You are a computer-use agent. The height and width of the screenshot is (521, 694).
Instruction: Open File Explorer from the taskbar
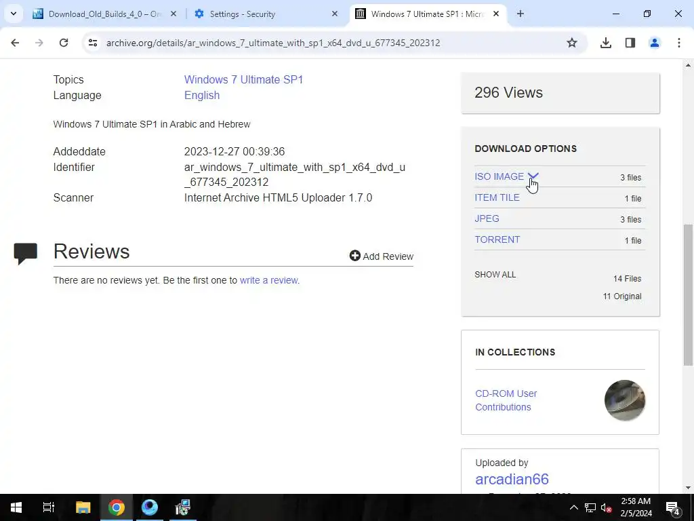pos(83,507)
